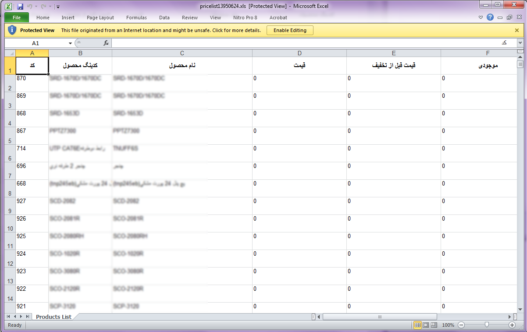
Task: Switch to Page Break Preview in status bar
Action: pyautogui.click(x=433, y=325)
